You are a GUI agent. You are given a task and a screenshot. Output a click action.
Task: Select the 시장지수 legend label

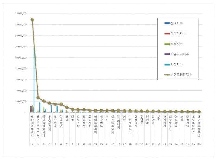(177, 64)
